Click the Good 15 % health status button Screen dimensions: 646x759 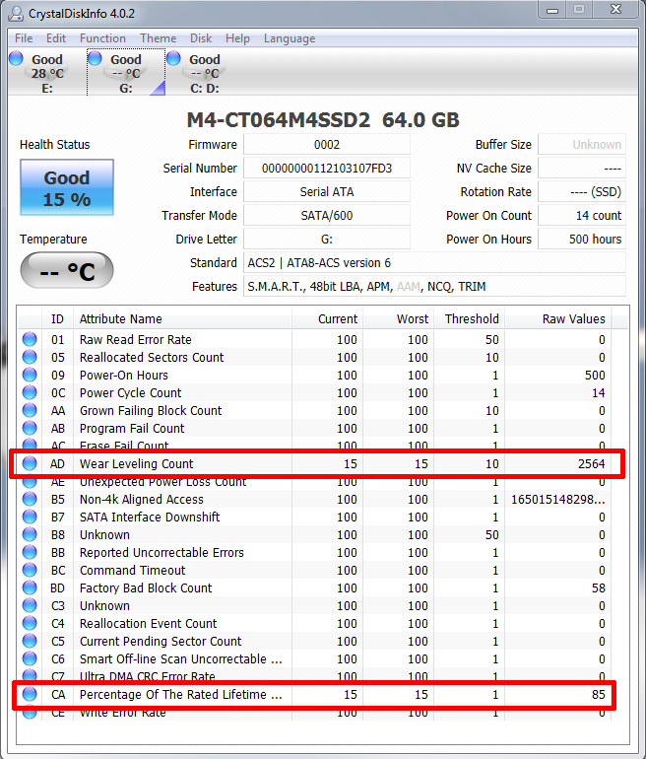point(67,187)
